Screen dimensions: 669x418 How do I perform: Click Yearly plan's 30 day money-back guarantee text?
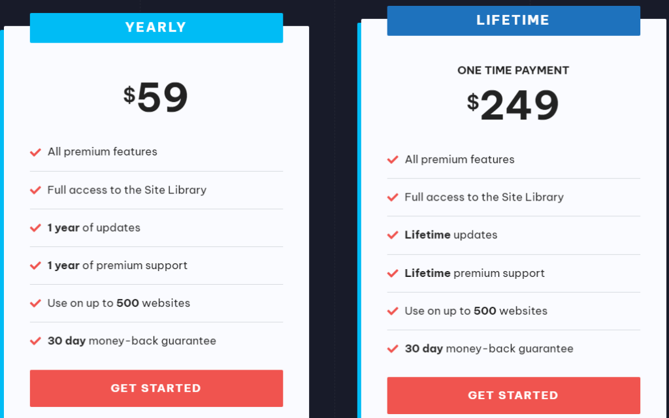(131, 341)
